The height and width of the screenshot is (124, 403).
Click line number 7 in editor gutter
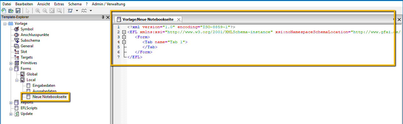point(118,57)
